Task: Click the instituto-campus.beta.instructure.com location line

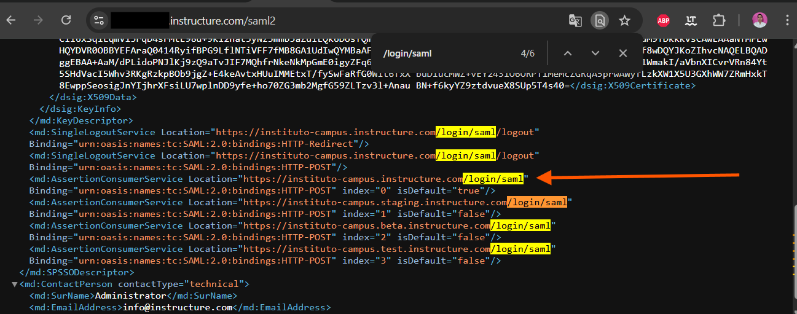Action: [292, 226]
